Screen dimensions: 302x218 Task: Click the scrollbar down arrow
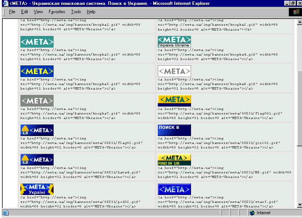click(299, 205)
